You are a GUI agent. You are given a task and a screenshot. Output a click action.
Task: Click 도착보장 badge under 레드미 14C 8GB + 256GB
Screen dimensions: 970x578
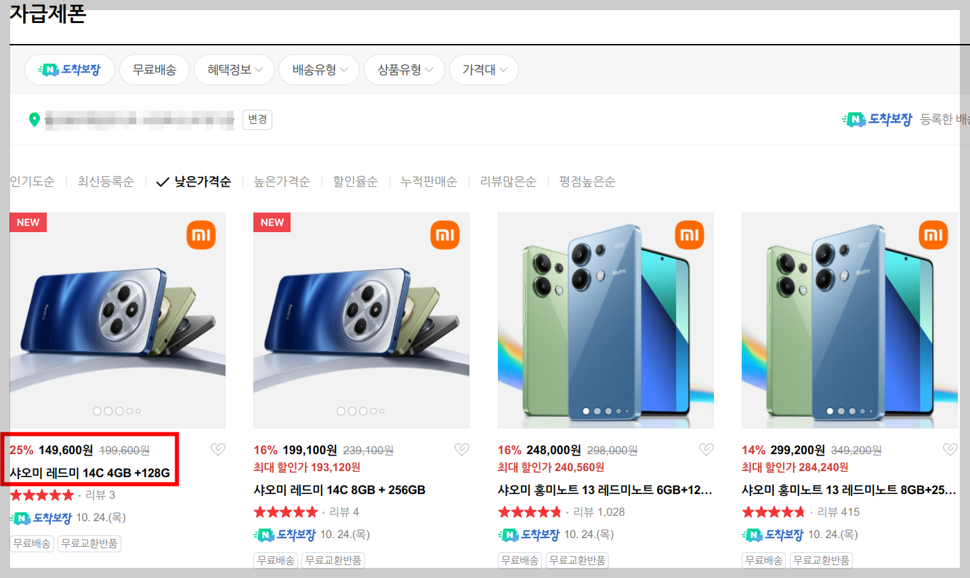[284, 535]
